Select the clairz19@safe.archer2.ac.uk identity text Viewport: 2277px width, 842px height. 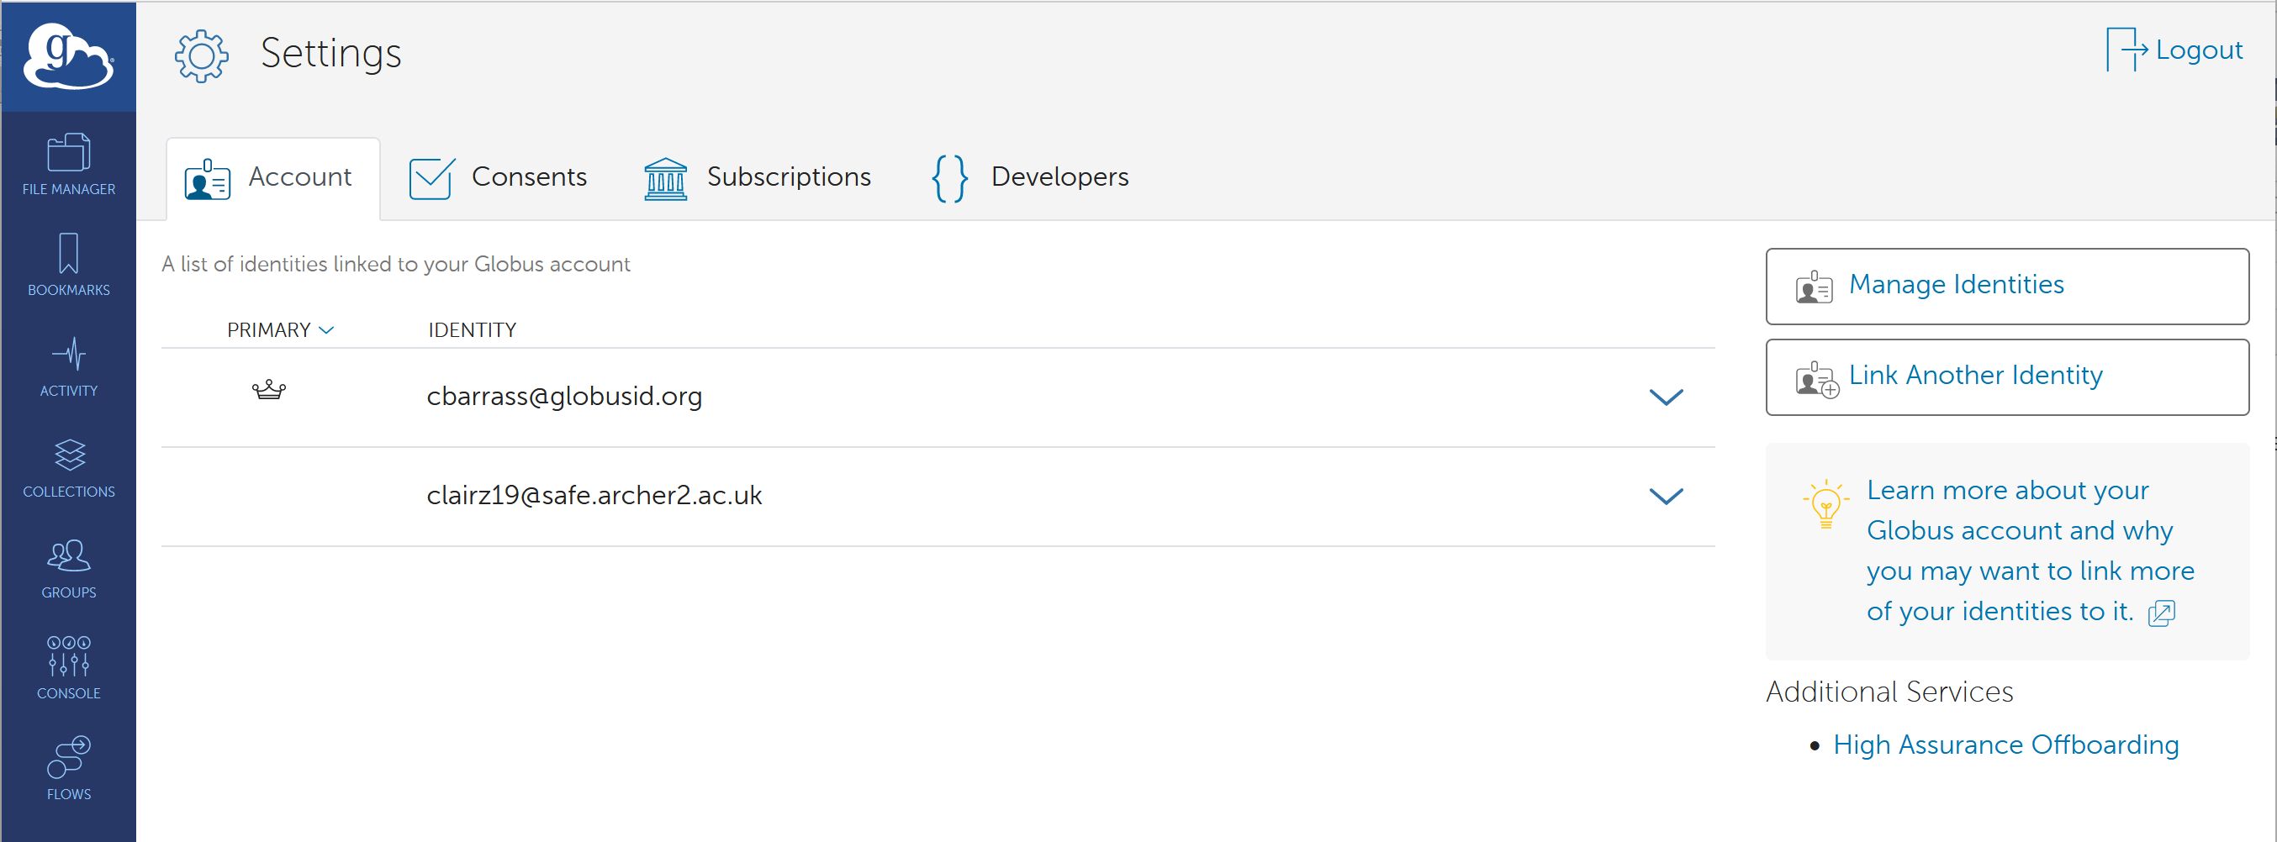[x=594, y=496]
